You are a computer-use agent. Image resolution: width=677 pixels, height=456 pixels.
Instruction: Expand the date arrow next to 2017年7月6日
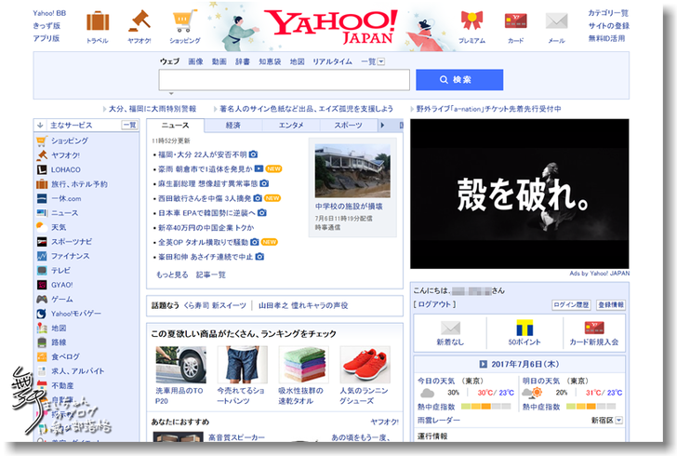tap(484, 364)
